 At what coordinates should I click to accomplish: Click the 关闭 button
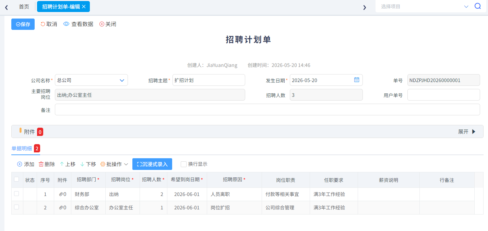tap(108, 24)
